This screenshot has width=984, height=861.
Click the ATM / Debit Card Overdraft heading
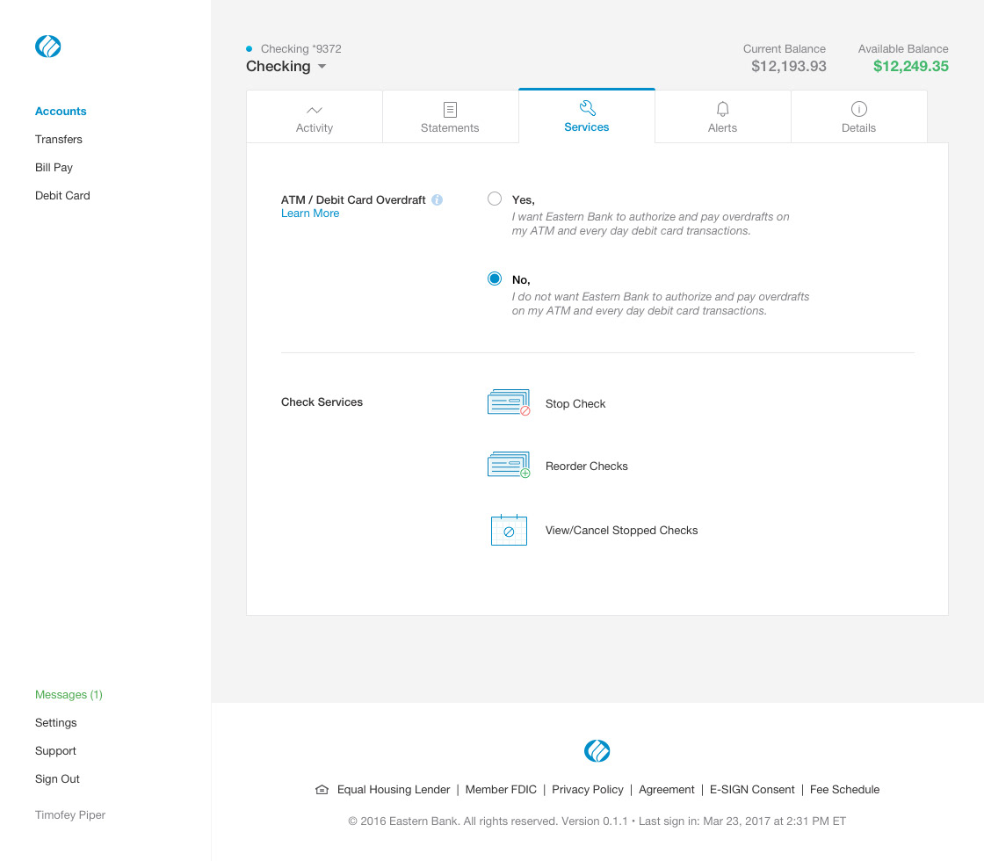tap(353, 200)
